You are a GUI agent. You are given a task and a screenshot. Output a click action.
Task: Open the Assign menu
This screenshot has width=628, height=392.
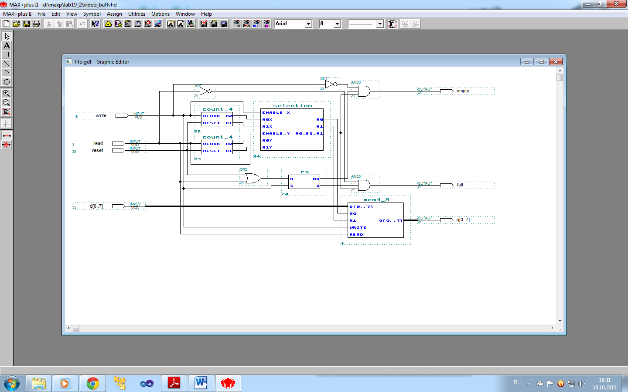[x=115, y=14]
